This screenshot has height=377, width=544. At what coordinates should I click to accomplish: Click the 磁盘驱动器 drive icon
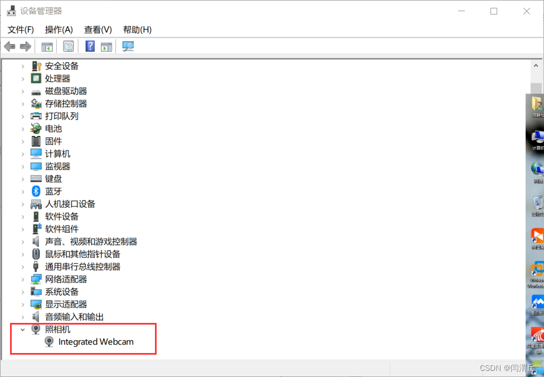click(x=36, y=91)
